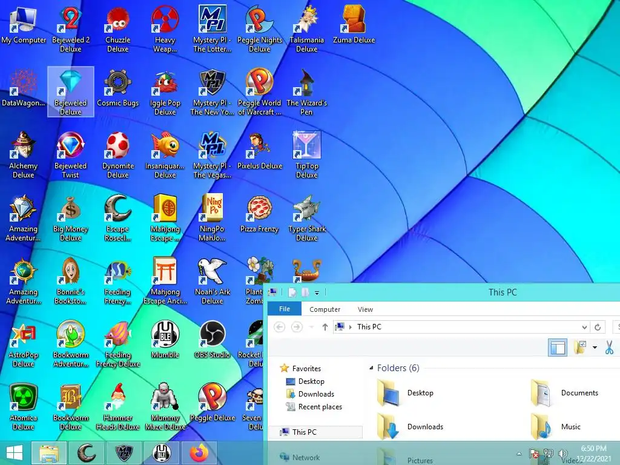The image size is (620, 465).
Task: Open OBS Studio desktop shortcut
Action: tap(213, 339)
